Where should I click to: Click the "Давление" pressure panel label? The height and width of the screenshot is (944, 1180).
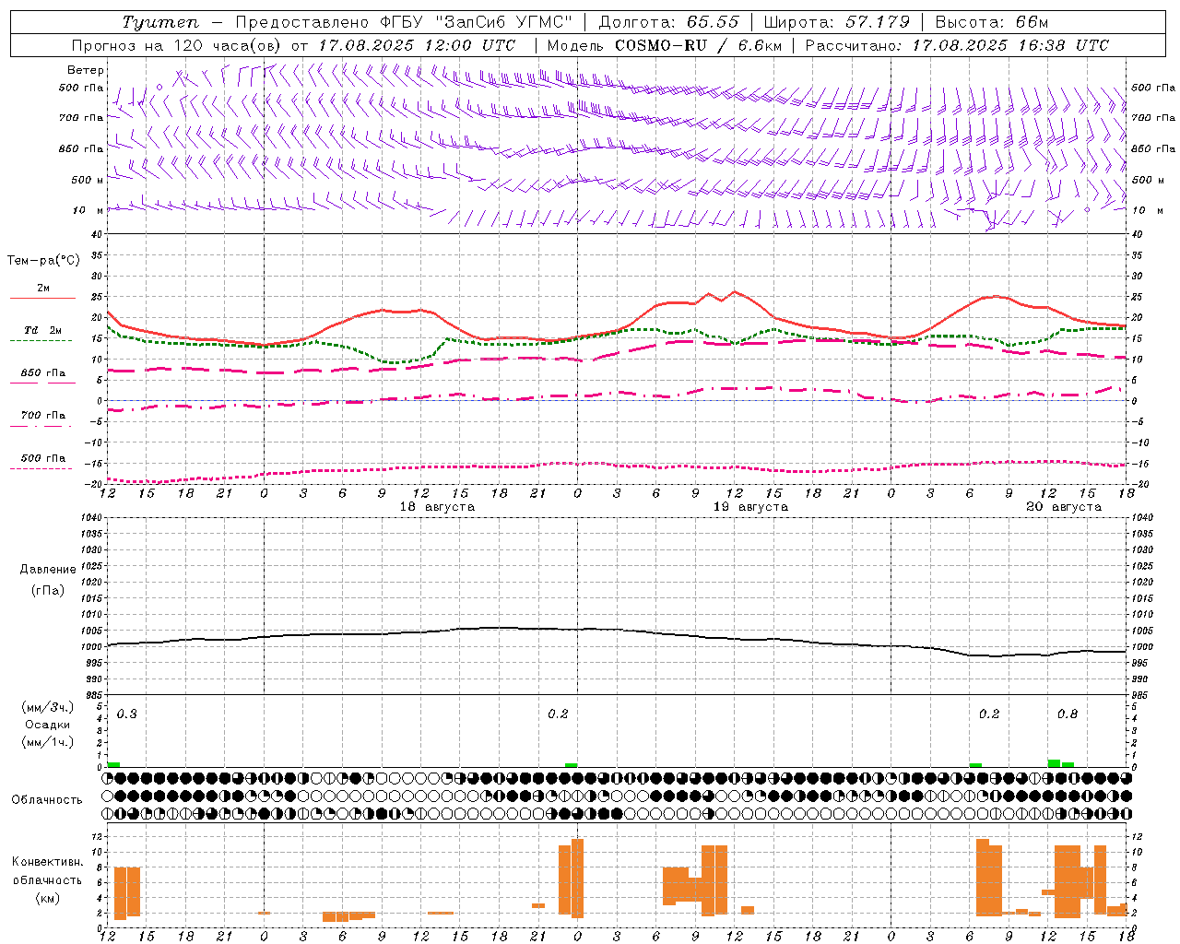pos(48,570)
